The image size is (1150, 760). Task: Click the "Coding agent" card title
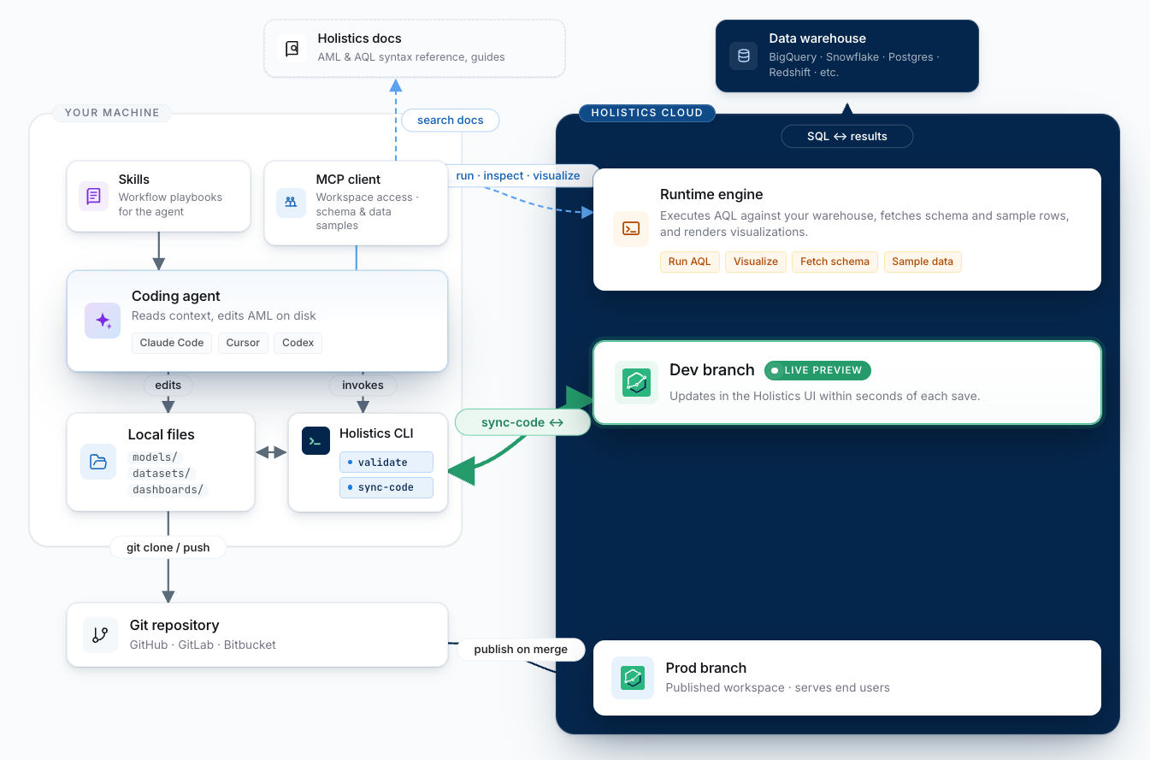(x=176, y=296)
